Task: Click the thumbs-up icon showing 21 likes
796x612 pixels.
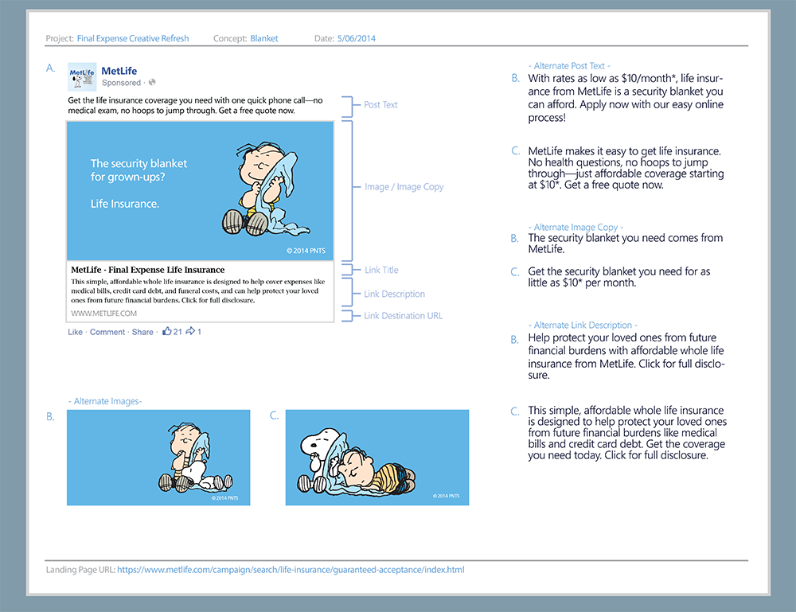Action: click(167, 331)
